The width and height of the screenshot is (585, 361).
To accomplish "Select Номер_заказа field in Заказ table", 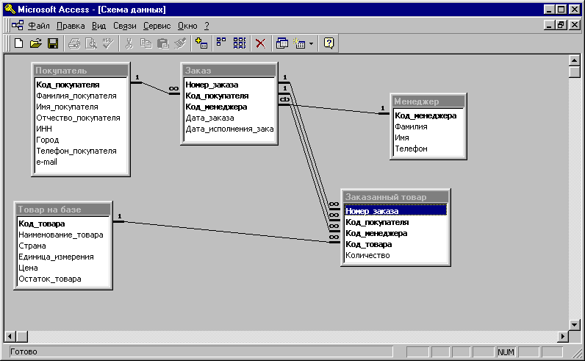I will 229,85.
